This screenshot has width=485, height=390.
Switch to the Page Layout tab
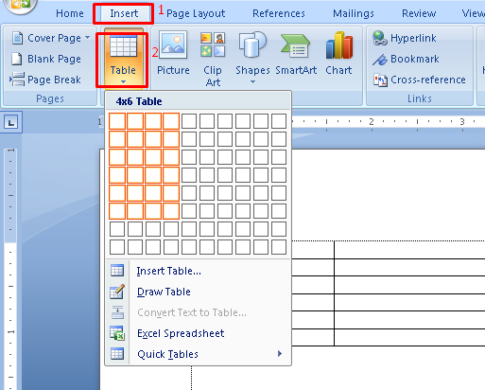pos(196,13)
